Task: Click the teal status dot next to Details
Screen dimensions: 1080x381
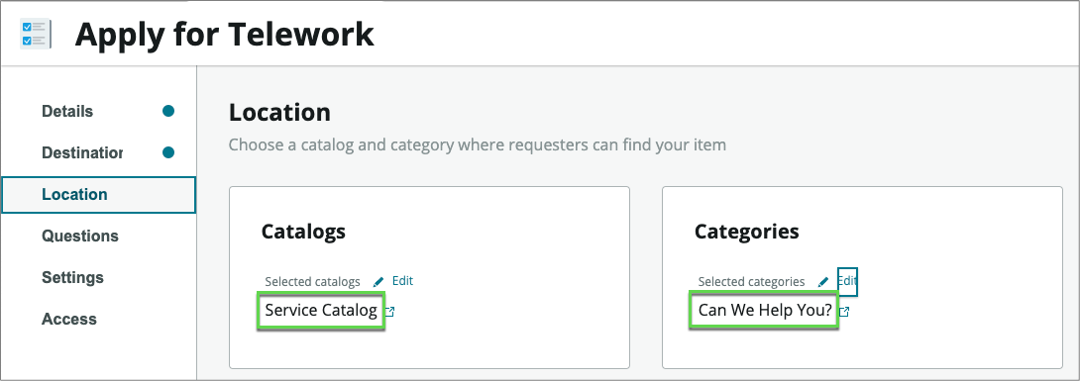Action: (x=168, y=111)
